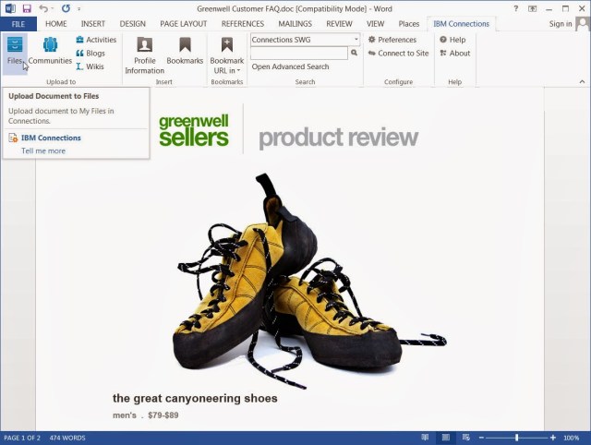Image resolution: width=591 pixels, height=445 pixels.
Task: Upload document to Activities
Action: pos(96,40)
